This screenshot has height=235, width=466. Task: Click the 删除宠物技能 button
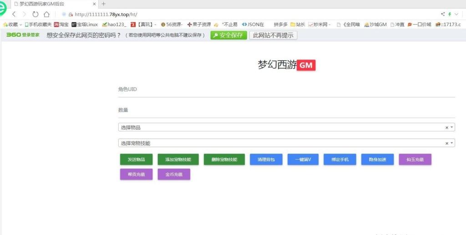[x=224, y=160]
